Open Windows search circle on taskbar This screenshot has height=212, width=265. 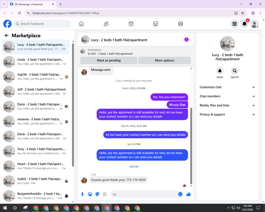pos(15,208)
